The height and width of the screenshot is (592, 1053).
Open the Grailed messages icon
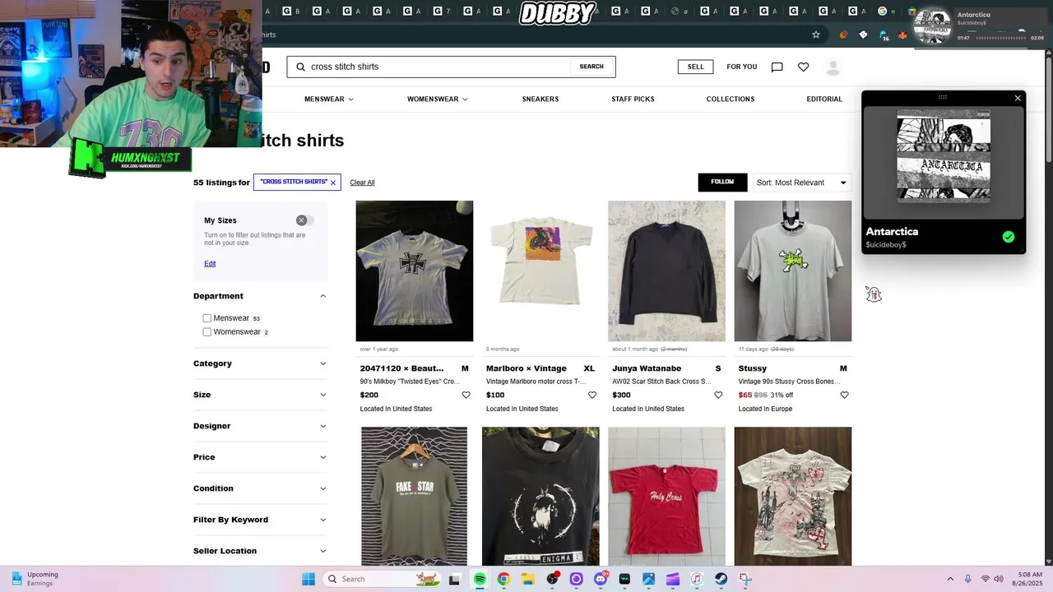(x=777, y=67)
